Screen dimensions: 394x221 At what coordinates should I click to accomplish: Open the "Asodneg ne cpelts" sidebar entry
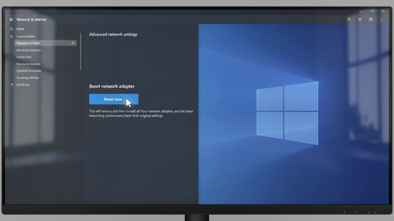29,50
